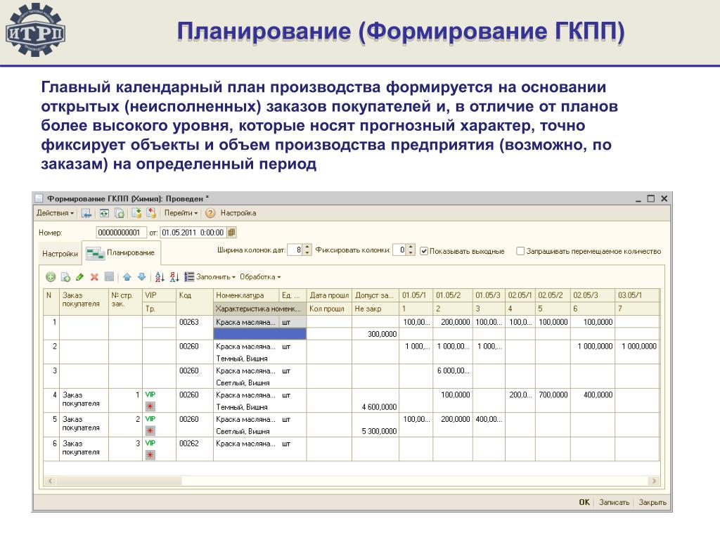Click the Ширина колонок дат value field
The image size is (720, 540).
tap(295, 250)
